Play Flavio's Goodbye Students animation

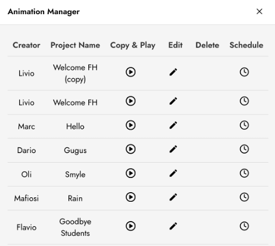pos(131,226)
